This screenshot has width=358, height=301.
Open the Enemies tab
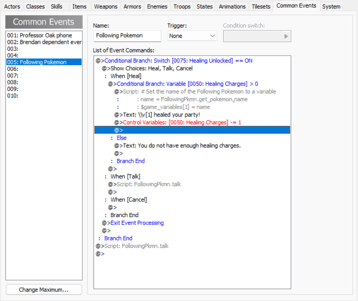[x=157, y=6]
